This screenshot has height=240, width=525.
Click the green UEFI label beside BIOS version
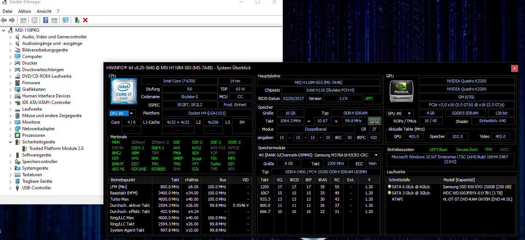(369, 98)
